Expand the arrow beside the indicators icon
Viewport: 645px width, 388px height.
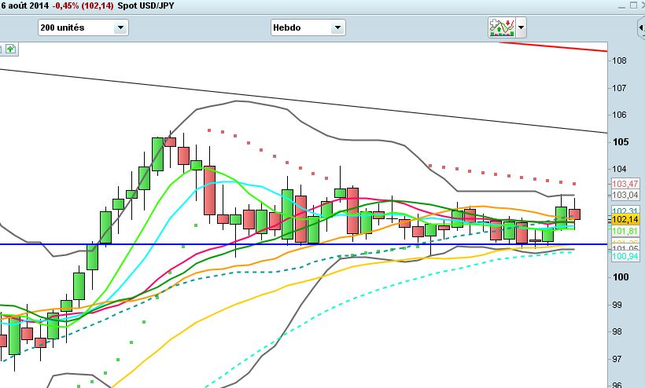(522, 27)
